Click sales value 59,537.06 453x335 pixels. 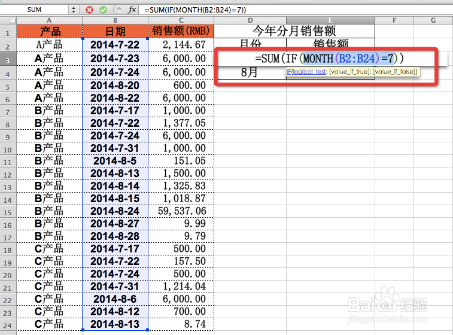click(x=181, y=211)
